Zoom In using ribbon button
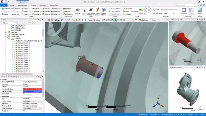The height and width of the screenshot is (116, 206). pos(46,14)
